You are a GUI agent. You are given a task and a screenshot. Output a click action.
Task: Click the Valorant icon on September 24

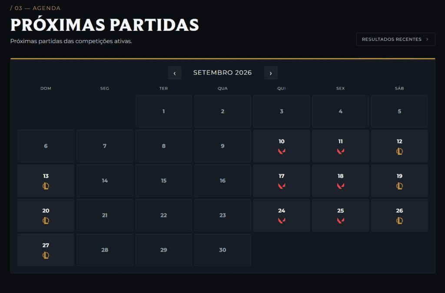click(x=282, y=220)
